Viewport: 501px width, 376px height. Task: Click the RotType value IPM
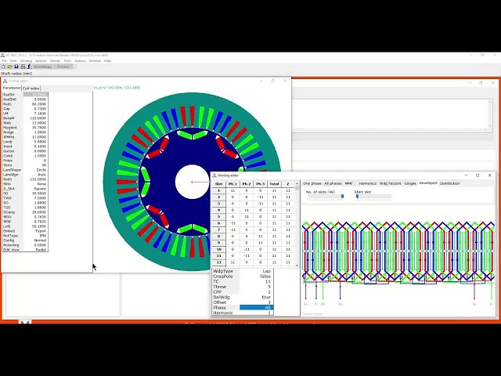[x=35, y=236]
